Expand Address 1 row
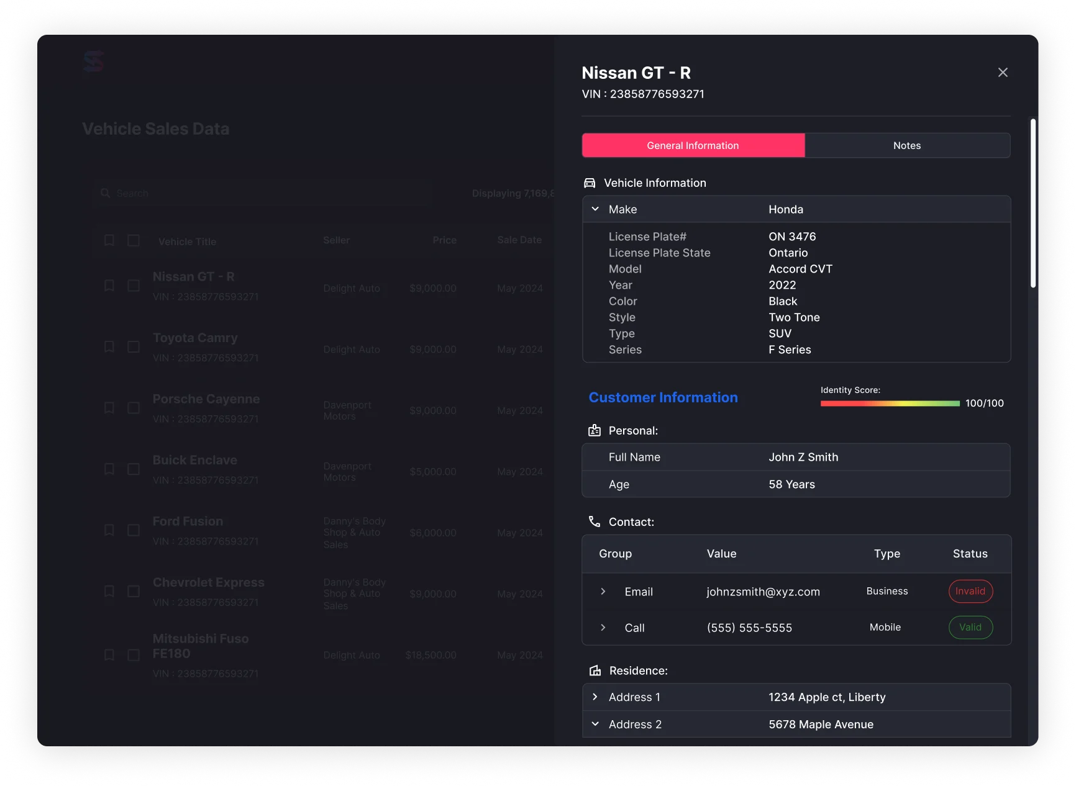1076x786 pixels. [595, 697]
